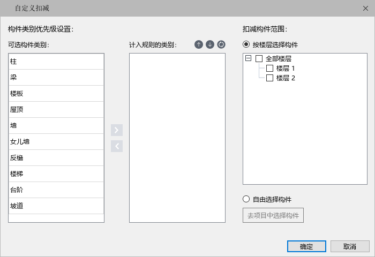Click the 取消 button
This screenshot has height=257, width=375.
point(350,246)
